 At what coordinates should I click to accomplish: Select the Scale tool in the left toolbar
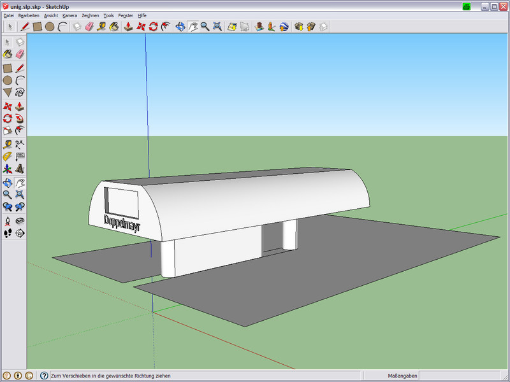8,131
